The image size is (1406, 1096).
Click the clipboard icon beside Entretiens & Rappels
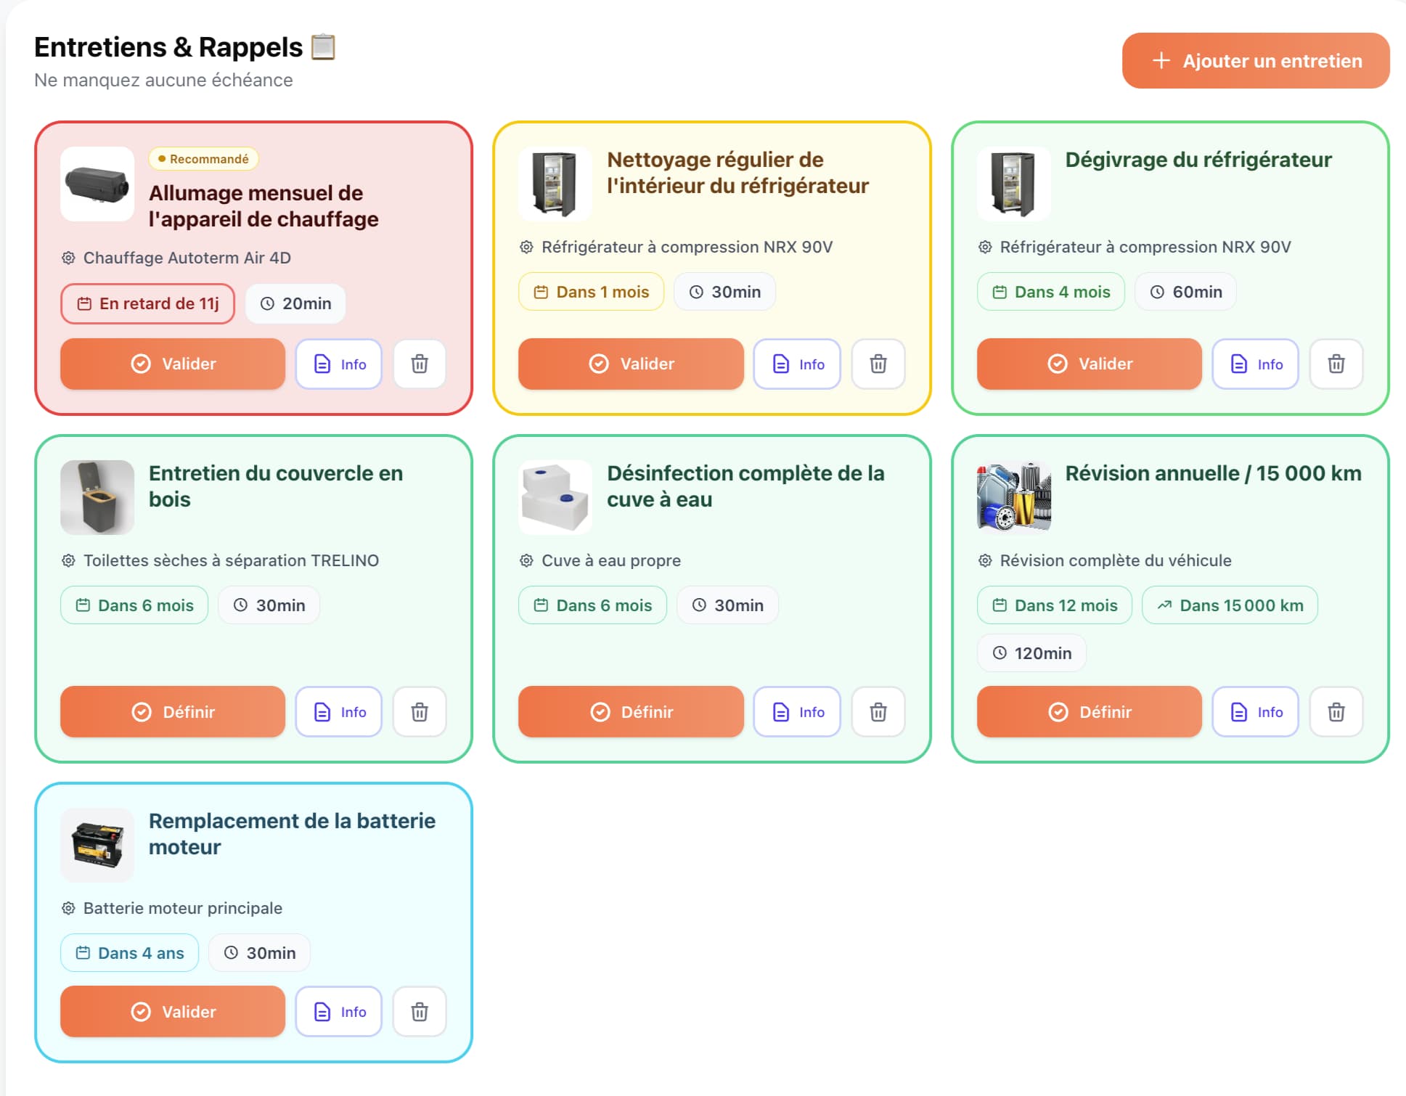(323, 47)
